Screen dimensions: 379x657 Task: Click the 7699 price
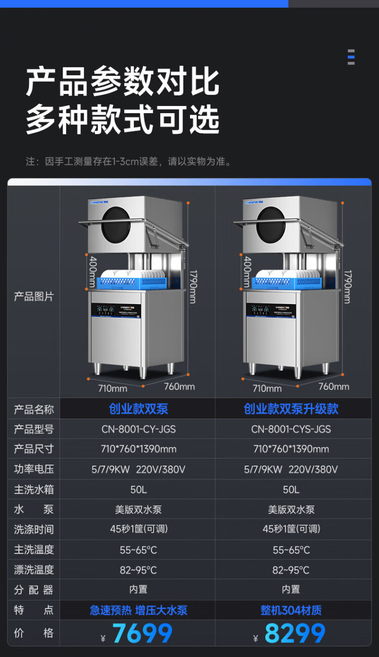[x=142, y=633]
